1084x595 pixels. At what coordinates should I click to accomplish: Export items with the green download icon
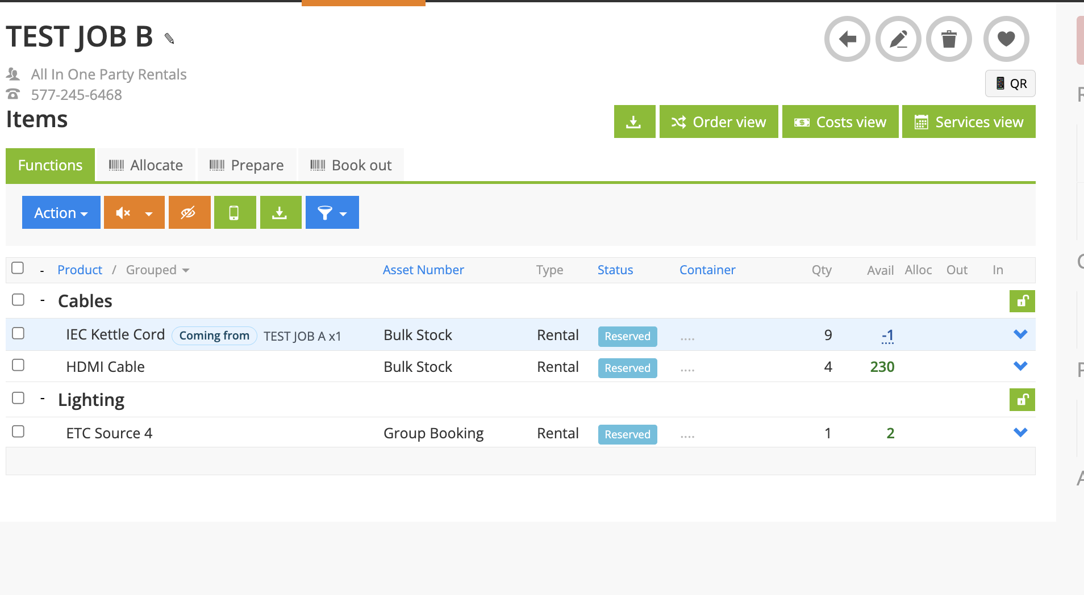click(x=280, y=212)
